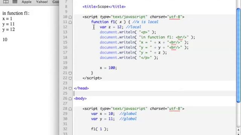Collapse the script block fold marker at line 10
This screenshot has height=135, width=241.
pyautogui.click(x=70, y=17)
